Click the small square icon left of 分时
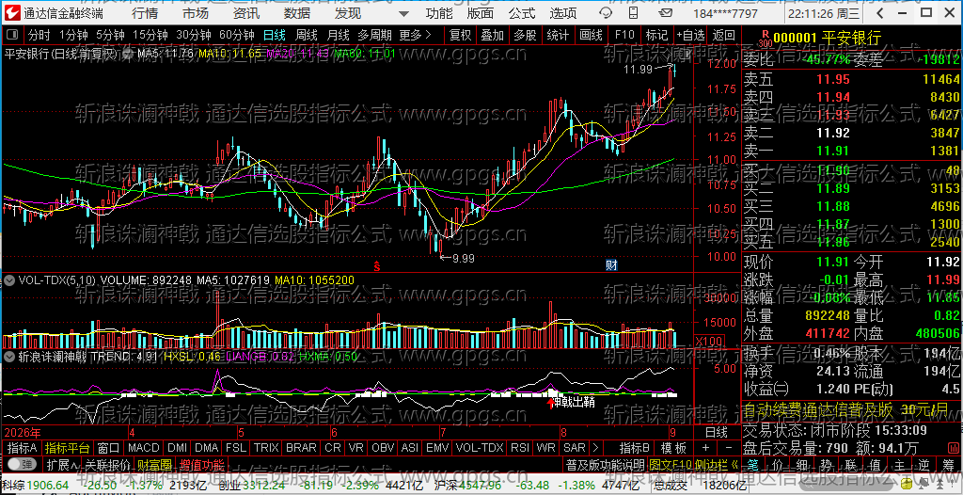The height and width of the screenshot is (495, 963). 13,35
